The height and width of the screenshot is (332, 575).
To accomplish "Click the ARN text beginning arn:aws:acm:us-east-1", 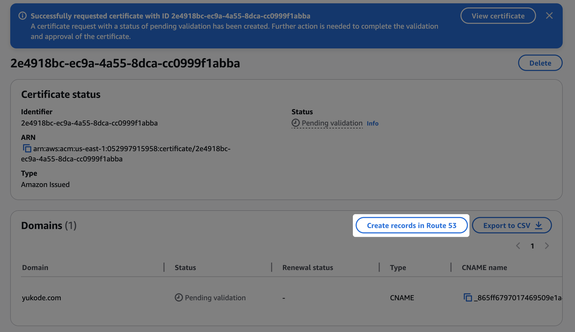I will [x=126, y=154].
